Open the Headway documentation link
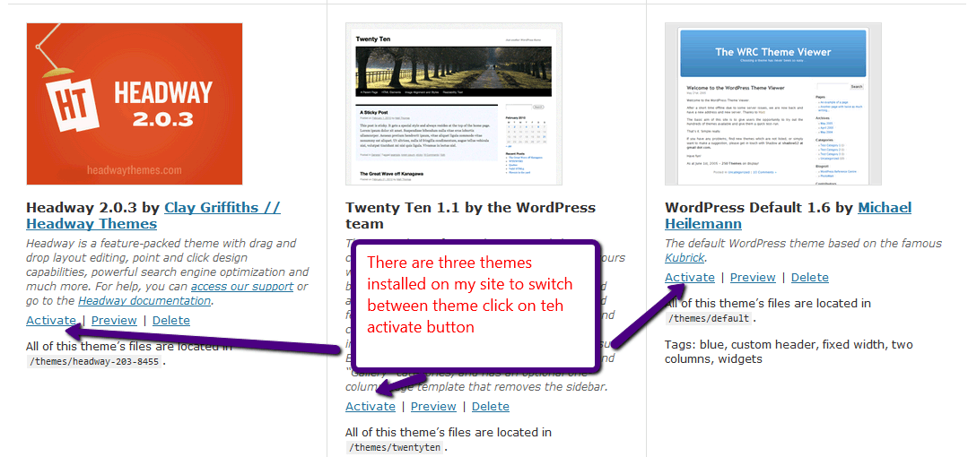This screenshot has height=457, width=968. point(144,301)
